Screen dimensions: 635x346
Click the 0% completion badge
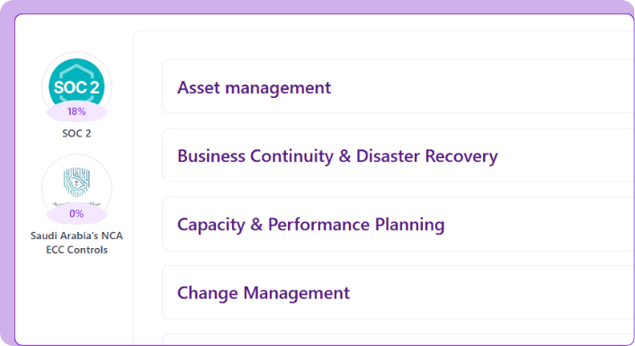pyautogui.click(x=76, y=214)
